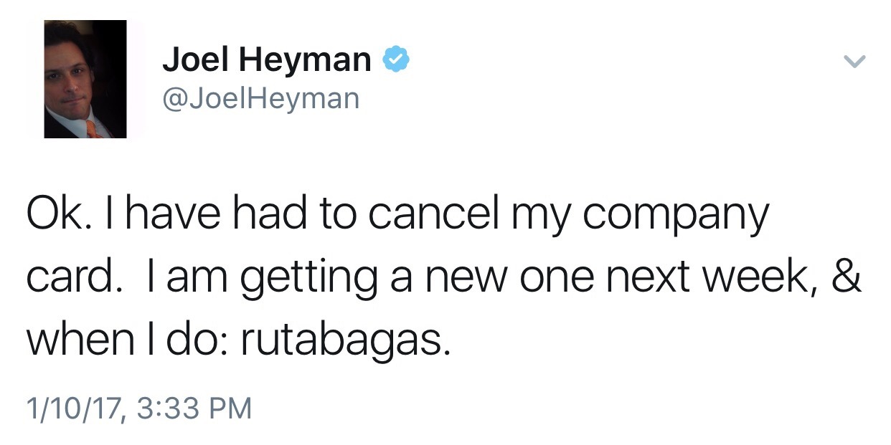Click the orange tie in the avatar
Viewport: 891px width, 445px height.
tap(93, 129)
